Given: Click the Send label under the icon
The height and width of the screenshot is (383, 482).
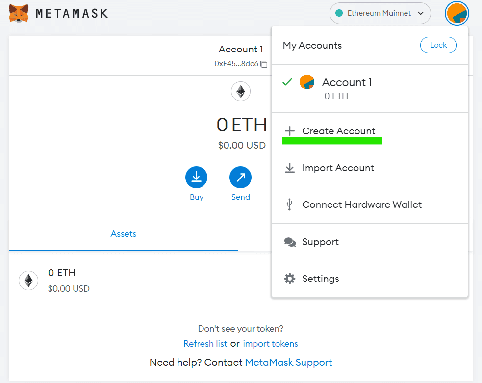Looking at the screenshot, I should point(240,197).
